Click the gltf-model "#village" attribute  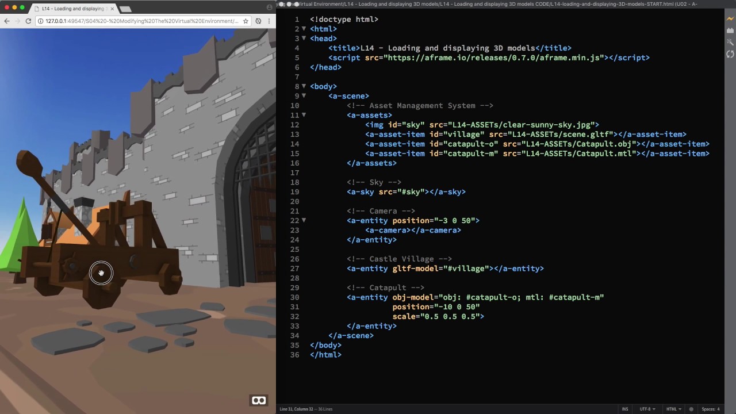[x=440, y=269]
